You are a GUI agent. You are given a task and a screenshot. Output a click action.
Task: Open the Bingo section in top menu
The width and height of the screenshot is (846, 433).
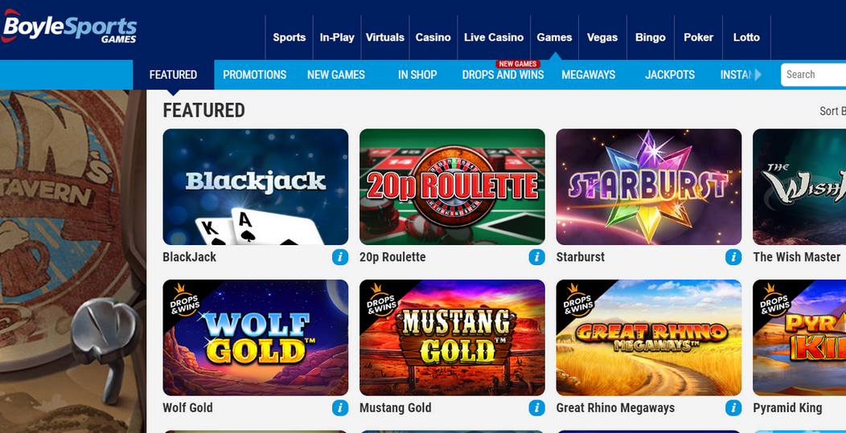point(650,37)
